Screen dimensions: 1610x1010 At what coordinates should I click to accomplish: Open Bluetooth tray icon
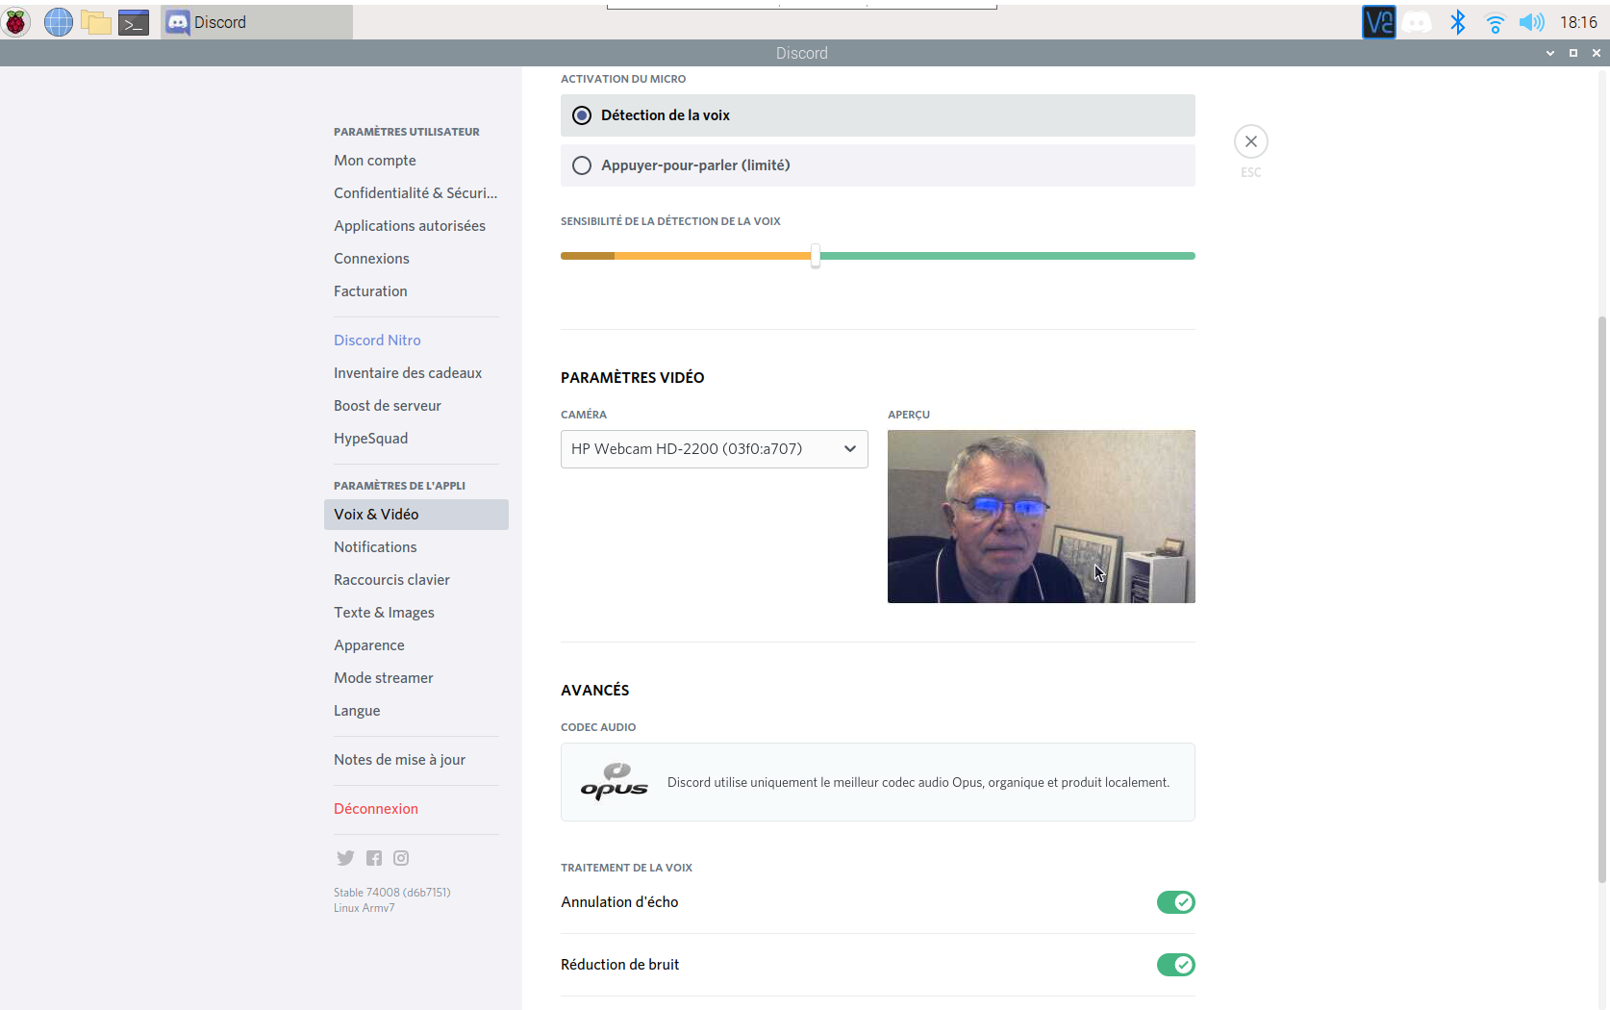(x=1457, y=22)
